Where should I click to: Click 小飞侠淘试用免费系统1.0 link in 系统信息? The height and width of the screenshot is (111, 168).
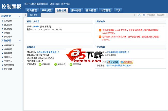coord(48,52)
